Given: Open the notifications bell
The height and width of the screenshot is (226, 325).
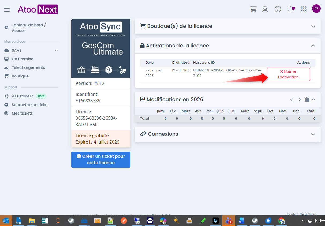Looking at the screenshot, I should pyautogui.click(x=291, y=9).
